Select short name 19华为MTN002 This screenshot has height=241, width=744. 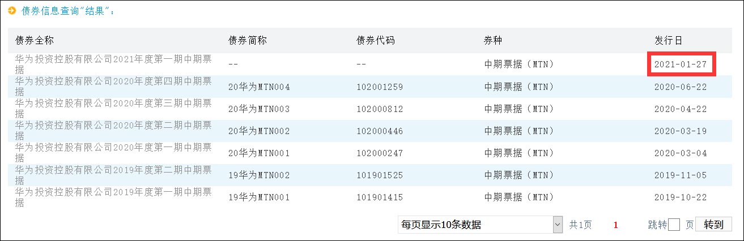(x=259, y=175)
